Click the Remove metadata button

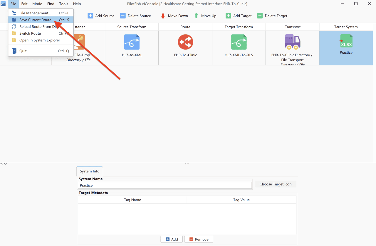point(199,239)
